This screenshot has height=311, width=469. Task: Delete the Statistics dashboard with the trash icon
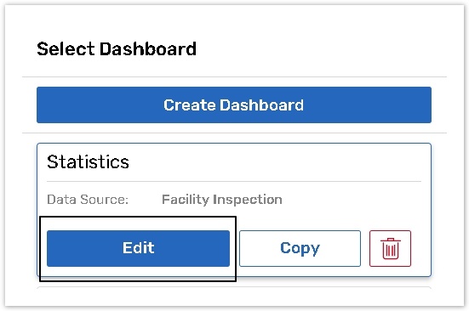390,248
